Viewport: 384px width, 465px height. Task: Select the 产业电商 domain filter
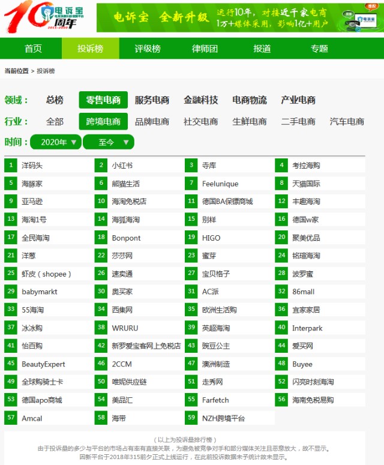pyautogui.click(x=298, y=100)
